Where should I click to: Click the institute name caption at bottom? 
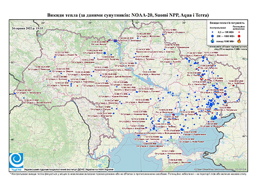click(x=68, y=170)
